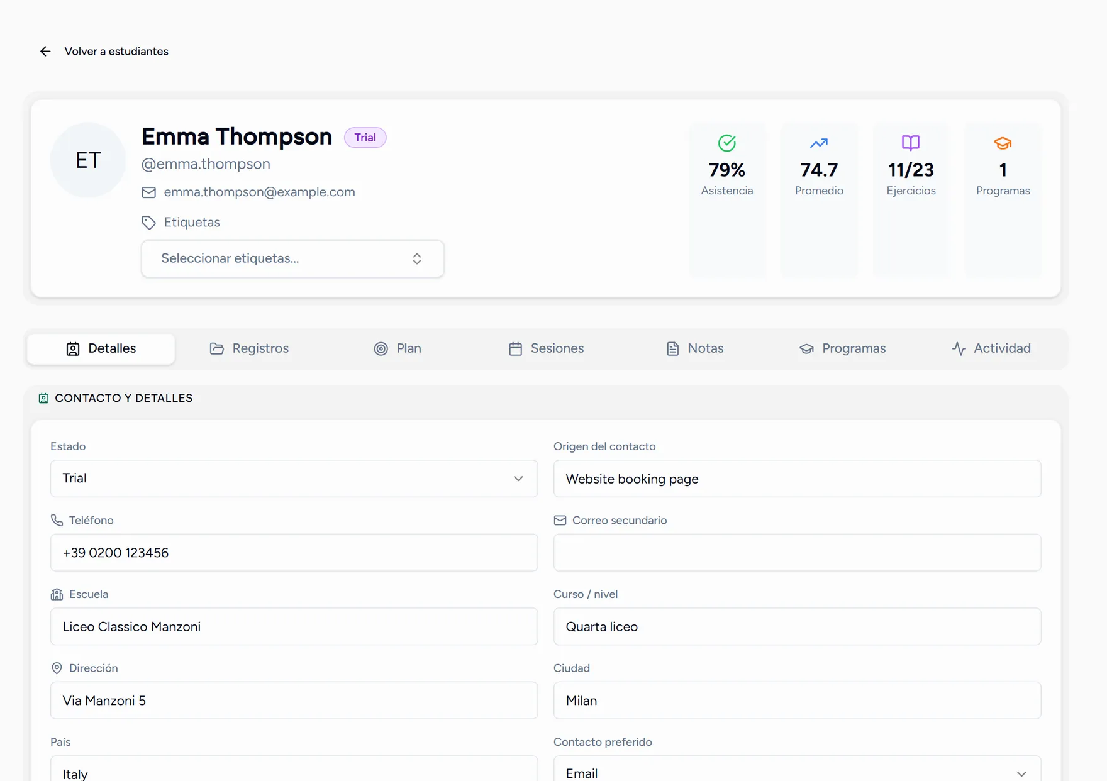Edit the Origen del contacto field

[797, 479]
